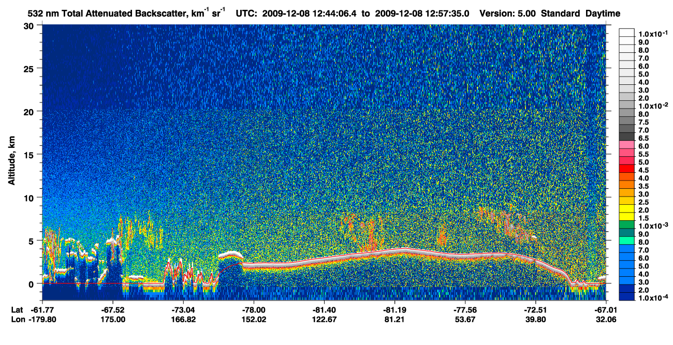The width and height of the screenshot is (673, 345).
Task: Click the longitude value 166.82
Action: (x=183, y=319)
